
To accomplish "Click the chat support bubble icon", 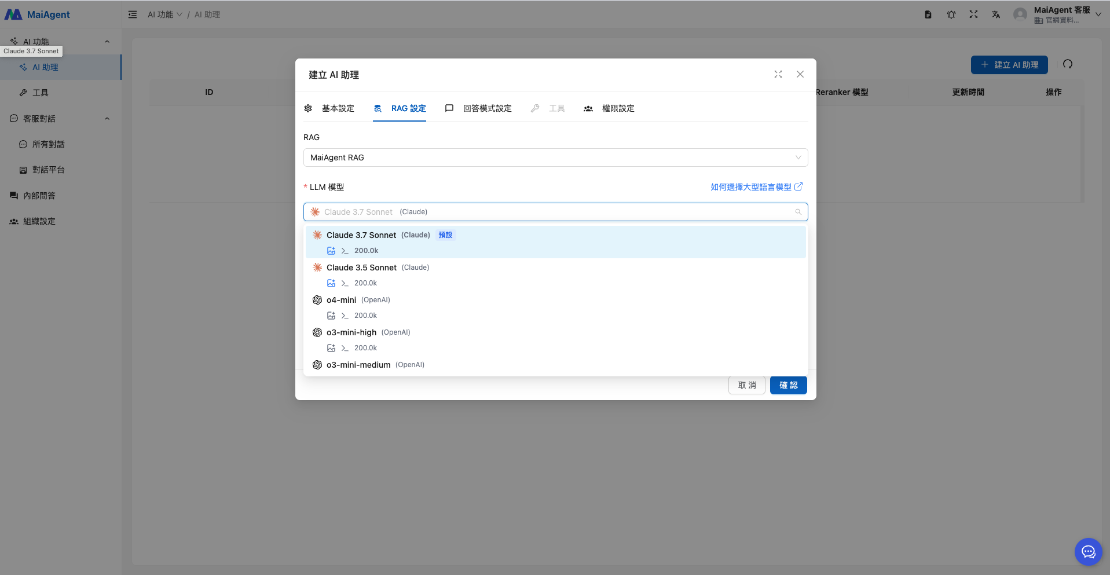I will pyautogui.click(x=1088, y=552).
